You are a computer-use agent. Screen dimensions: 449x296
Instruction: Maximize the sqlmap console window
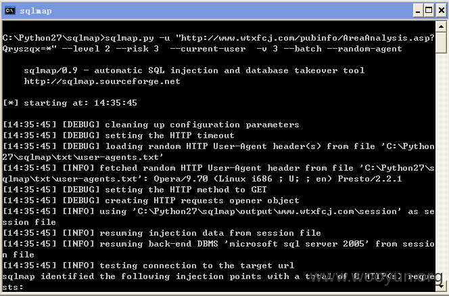tap(429, 11)
